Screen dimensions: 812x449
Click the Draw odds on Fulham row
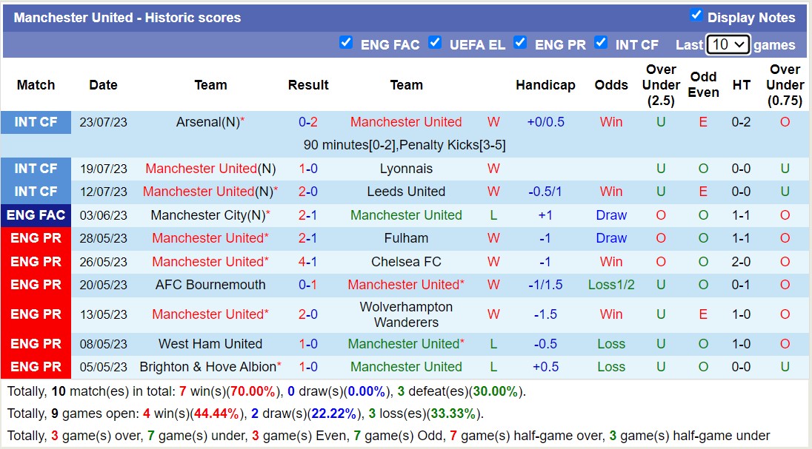pos(610,238)
